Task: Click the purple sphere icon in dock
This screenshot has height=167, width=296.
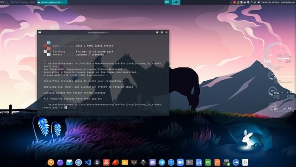Action: pos(60,162)
